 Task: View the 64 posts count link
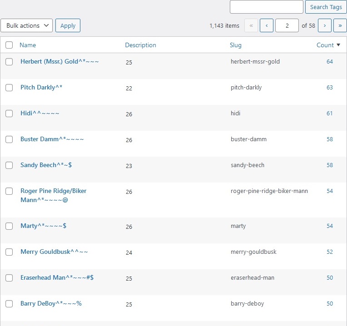coord(330,61)
